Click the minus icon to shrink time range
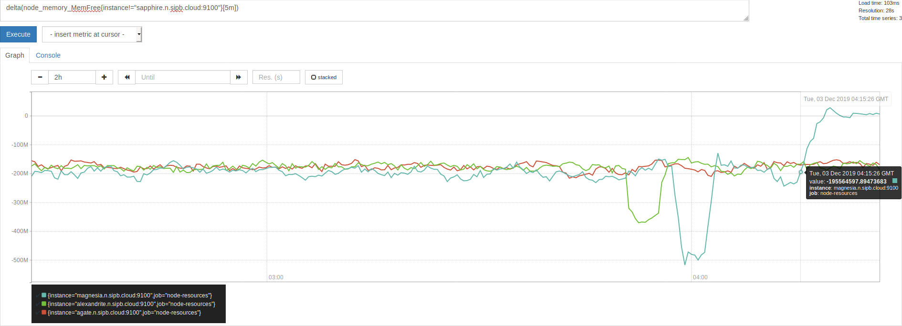902x326 pixels. [40, 77]
